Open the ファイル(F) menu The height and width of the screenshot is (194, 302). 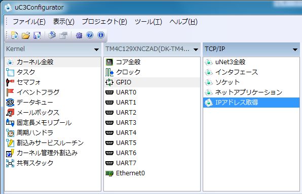pyautogui.click(x=29, y=22)
